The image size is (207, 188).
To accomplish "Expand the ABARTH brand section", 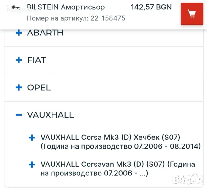I will click(45, 33).
